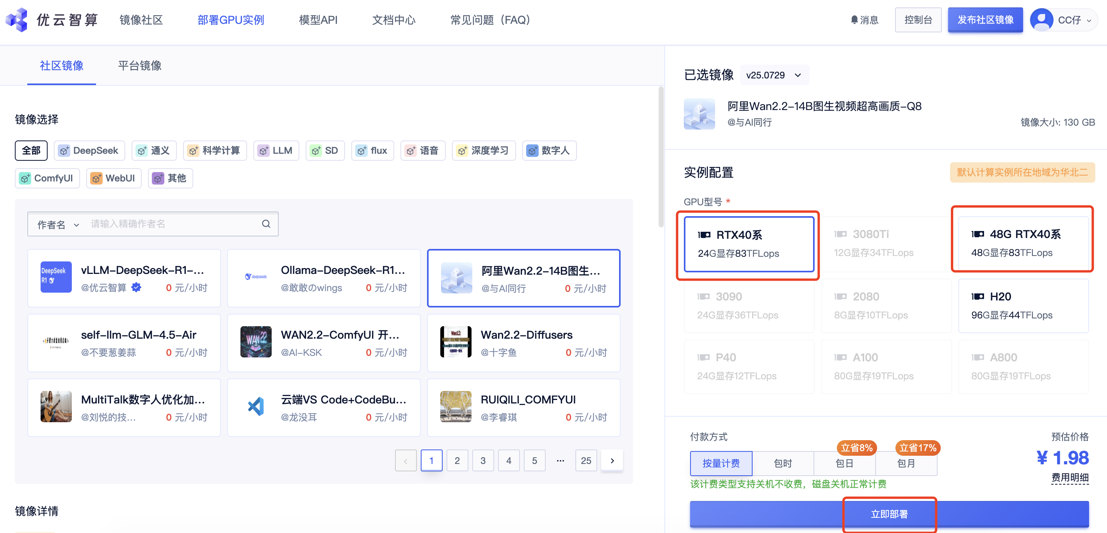
Task: Go to page 3
Action: [x=483, y=460]
